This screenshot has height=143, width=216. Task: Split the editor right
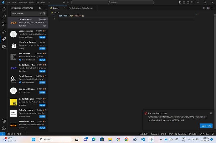pos(208,8)
